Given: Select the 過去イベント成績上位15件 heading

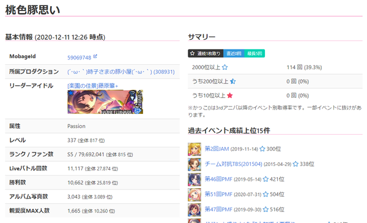Looking at the screenshot, I should click(x=229, y=130).
